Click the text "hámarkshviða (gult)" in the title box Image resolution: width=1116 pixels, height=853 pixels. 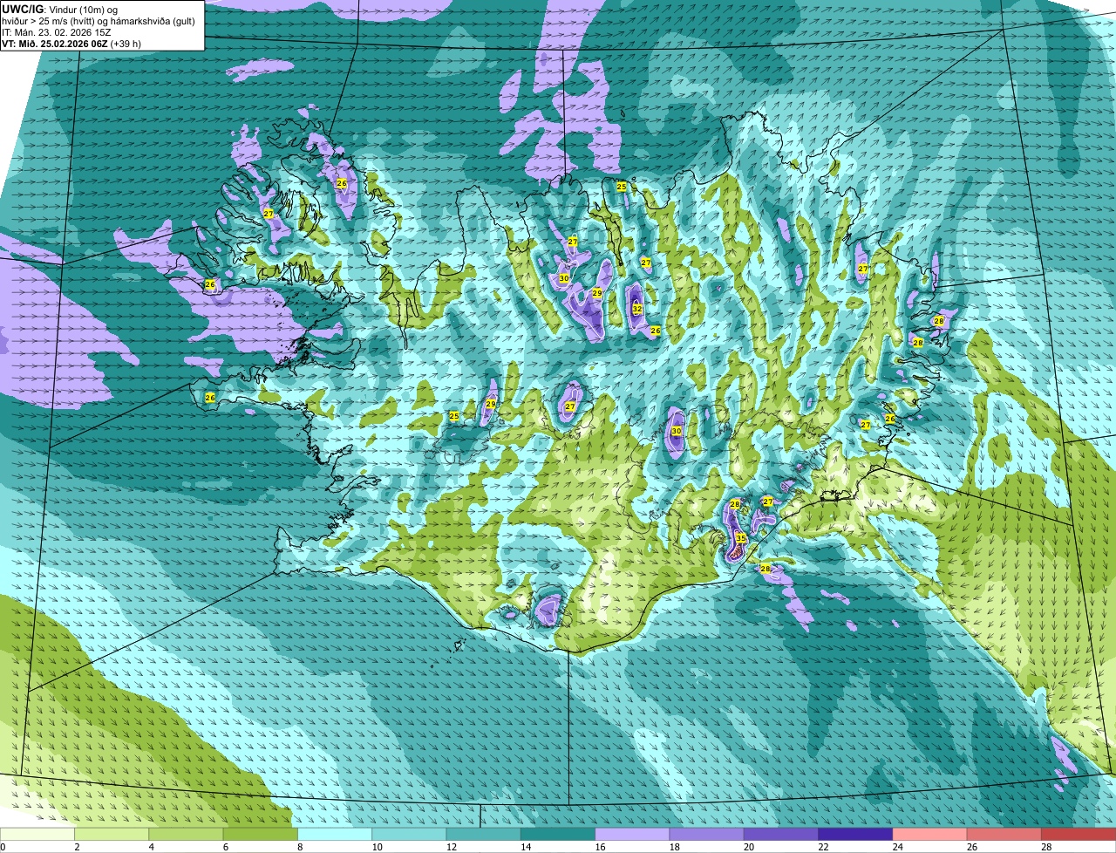click(x=151, y=21)
